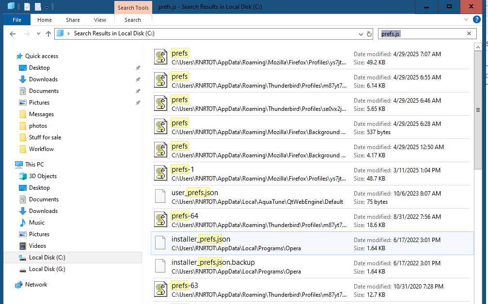Screen dimensions: 488x304
Task: Select script icon of 6.14 KB prefs
Action: coord(161,80)
